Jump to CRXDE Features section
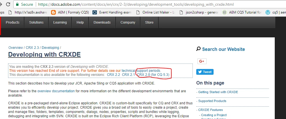The width and height of the screenshot is (286, 119). pyautogui.click(x=210, y=110)
